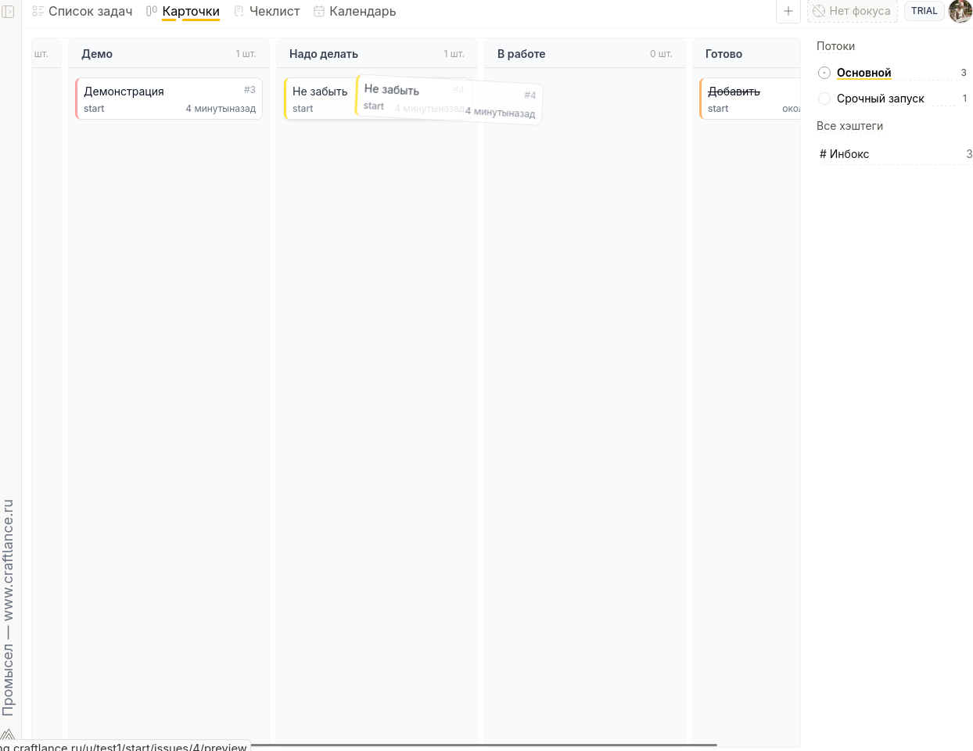Screen dimensions: 973x751
Task: Switch to the Список задач view
Action: 90,11
